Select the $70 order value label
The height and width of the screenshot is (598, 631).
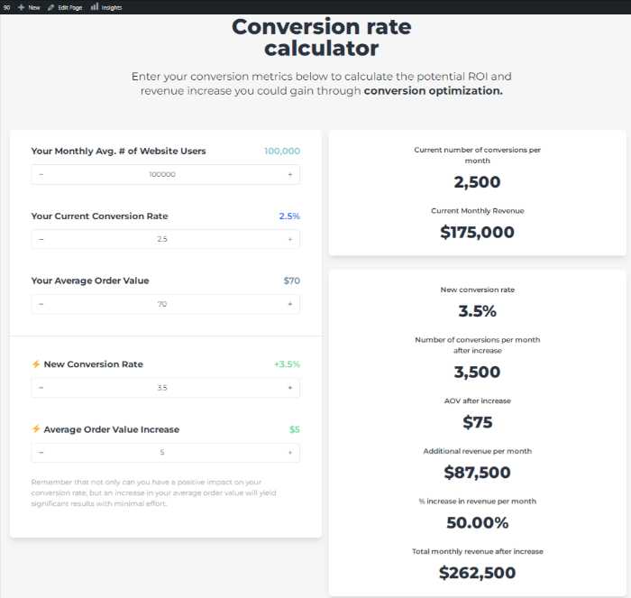(x=292, y=281)
